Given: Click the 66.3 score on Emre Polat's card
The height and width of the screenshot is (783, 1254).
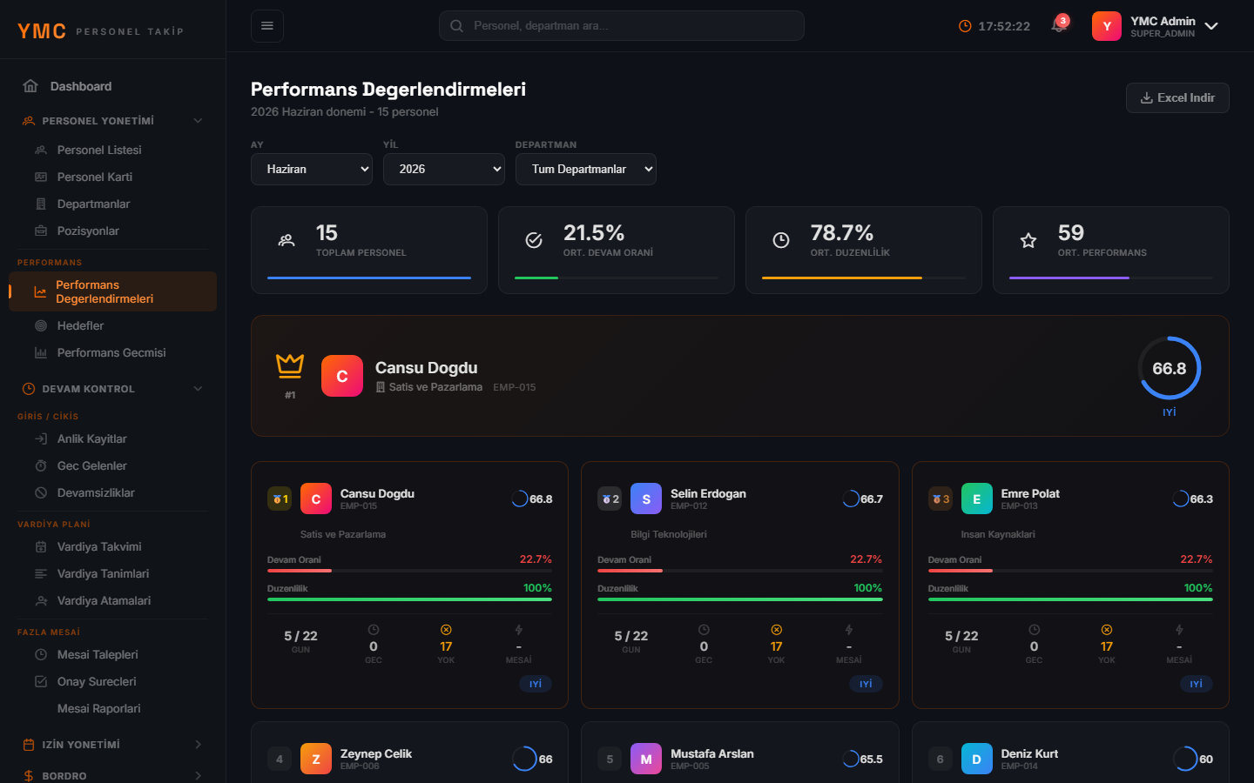Looking at the screenshot, I should pyautogui.click(x=1202, y=499).
